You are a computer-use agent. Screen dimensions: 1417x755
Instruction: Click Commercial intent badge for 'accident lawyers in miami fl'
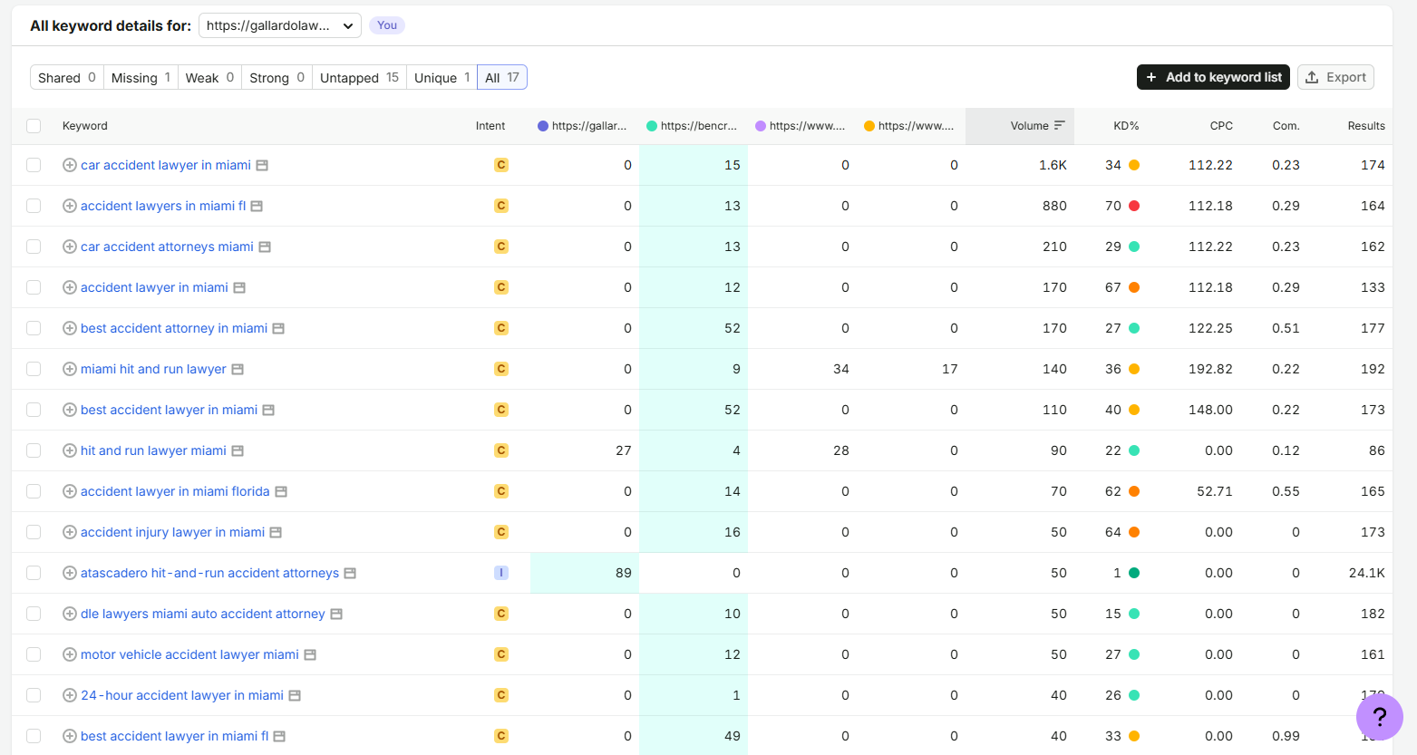[501, 206]
